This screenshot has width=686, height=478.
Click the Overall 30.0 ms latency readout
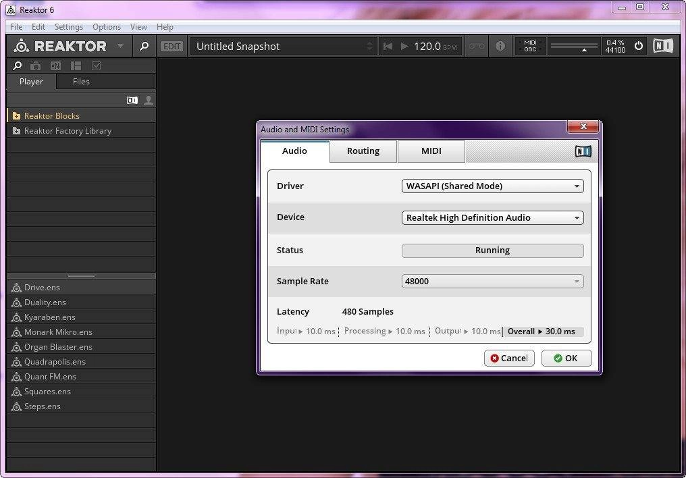tap(542, 331)
